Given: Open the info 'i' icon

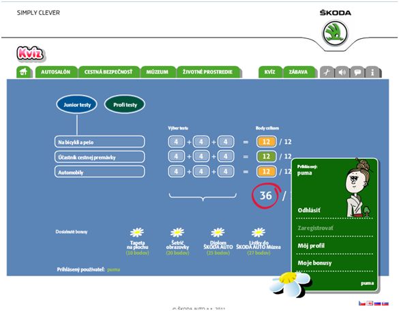Looking at the screenshot, I should (372, 72).
